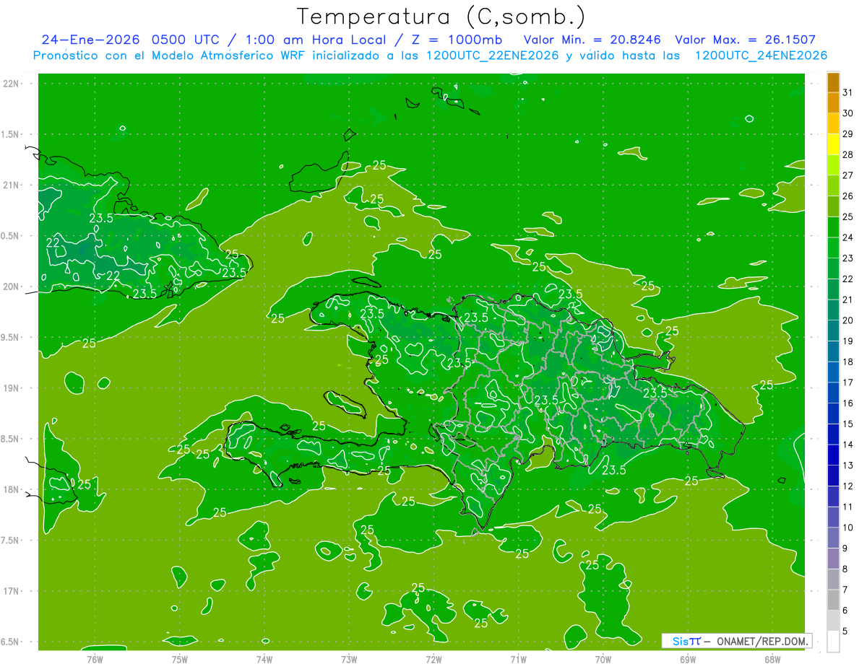The image size is (867, 669).
Task: Click the 21N latitude label
Action: [x=11, y=185]
